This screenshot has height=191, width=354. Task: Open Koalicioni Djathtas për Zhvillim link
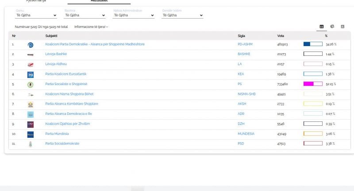[x=68, y=124]
